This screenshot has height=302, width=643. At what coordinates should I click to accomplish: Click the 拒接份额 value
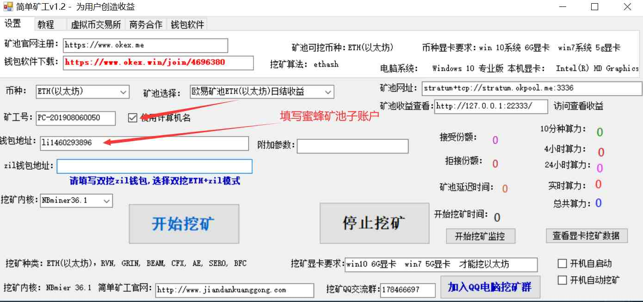[x=495, y=164]
